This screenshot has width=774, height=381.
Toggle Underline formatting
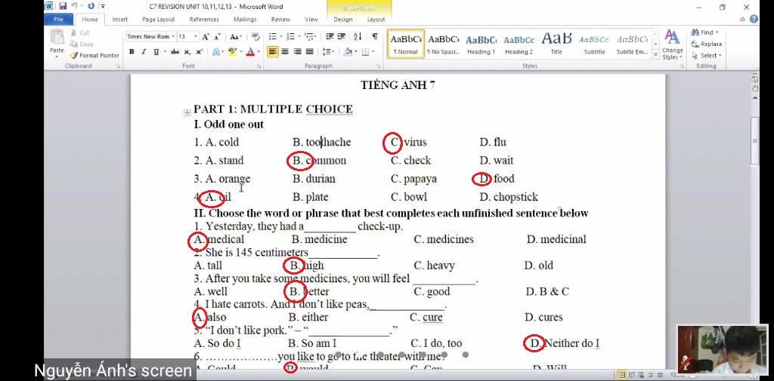click(x=156, y=52)
